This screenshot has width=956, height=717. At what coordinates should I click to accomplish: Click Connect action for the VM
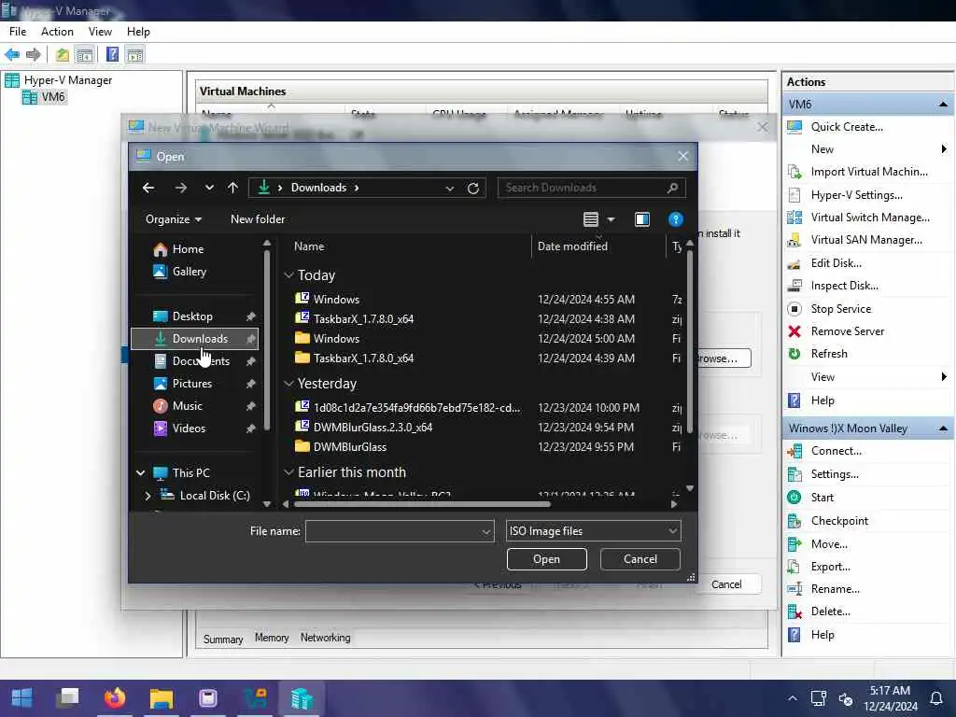[836, 451]
